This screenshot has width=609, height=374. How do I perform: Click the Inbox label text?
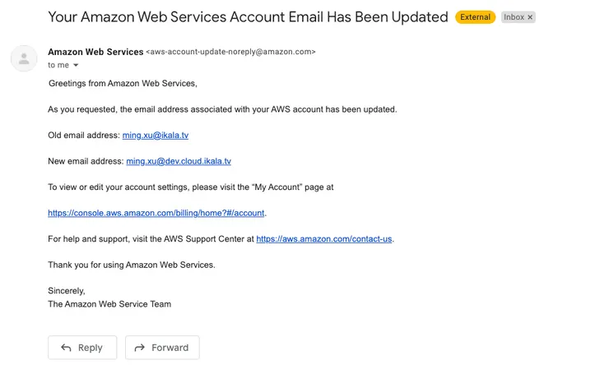(514, 17)
